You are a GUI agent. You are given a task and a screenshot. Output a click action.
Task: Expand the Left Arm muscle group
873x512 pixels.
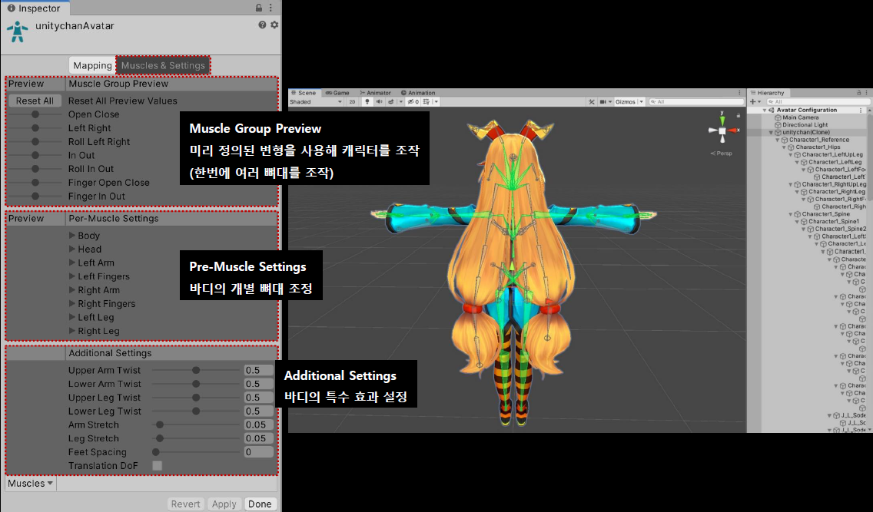tap(71, 263)
